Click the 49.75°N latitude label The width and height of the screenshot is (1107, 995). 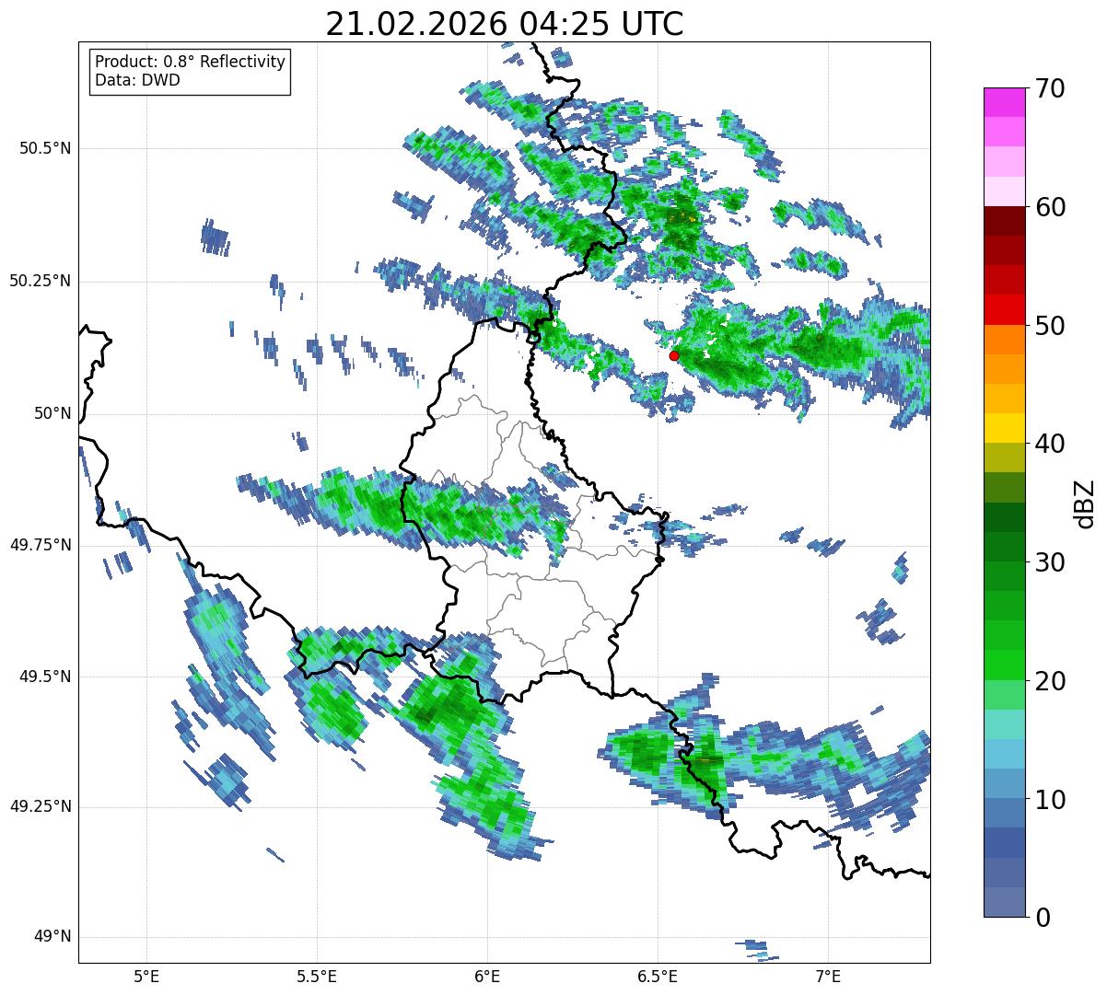(41, 545)
